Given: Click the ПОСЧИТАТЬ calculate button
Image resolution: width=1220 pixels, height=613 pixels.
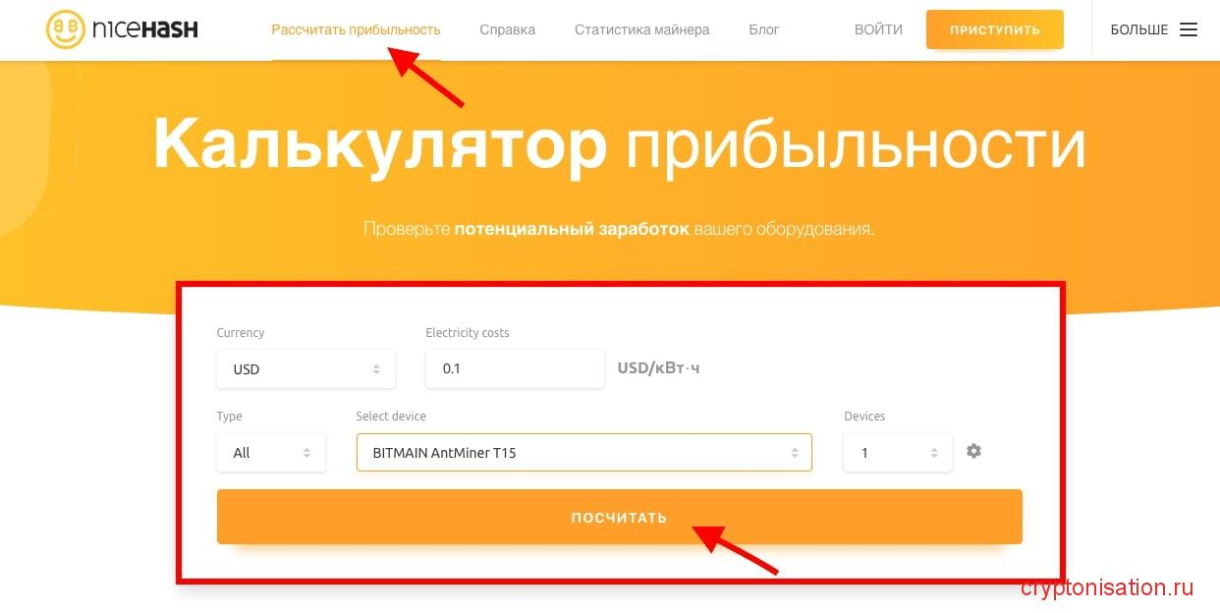Looking at the screenshot, I should click(619, 517).
